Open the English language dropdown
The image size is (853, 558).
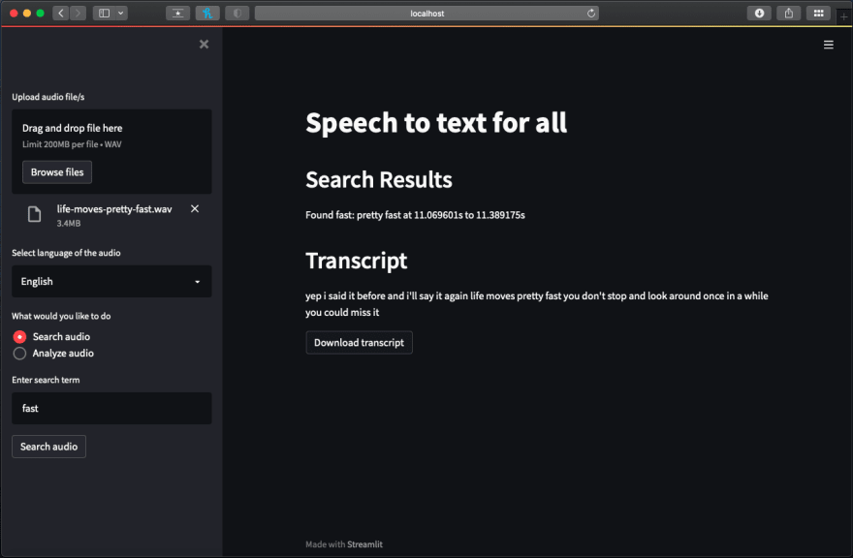(111, 281)
